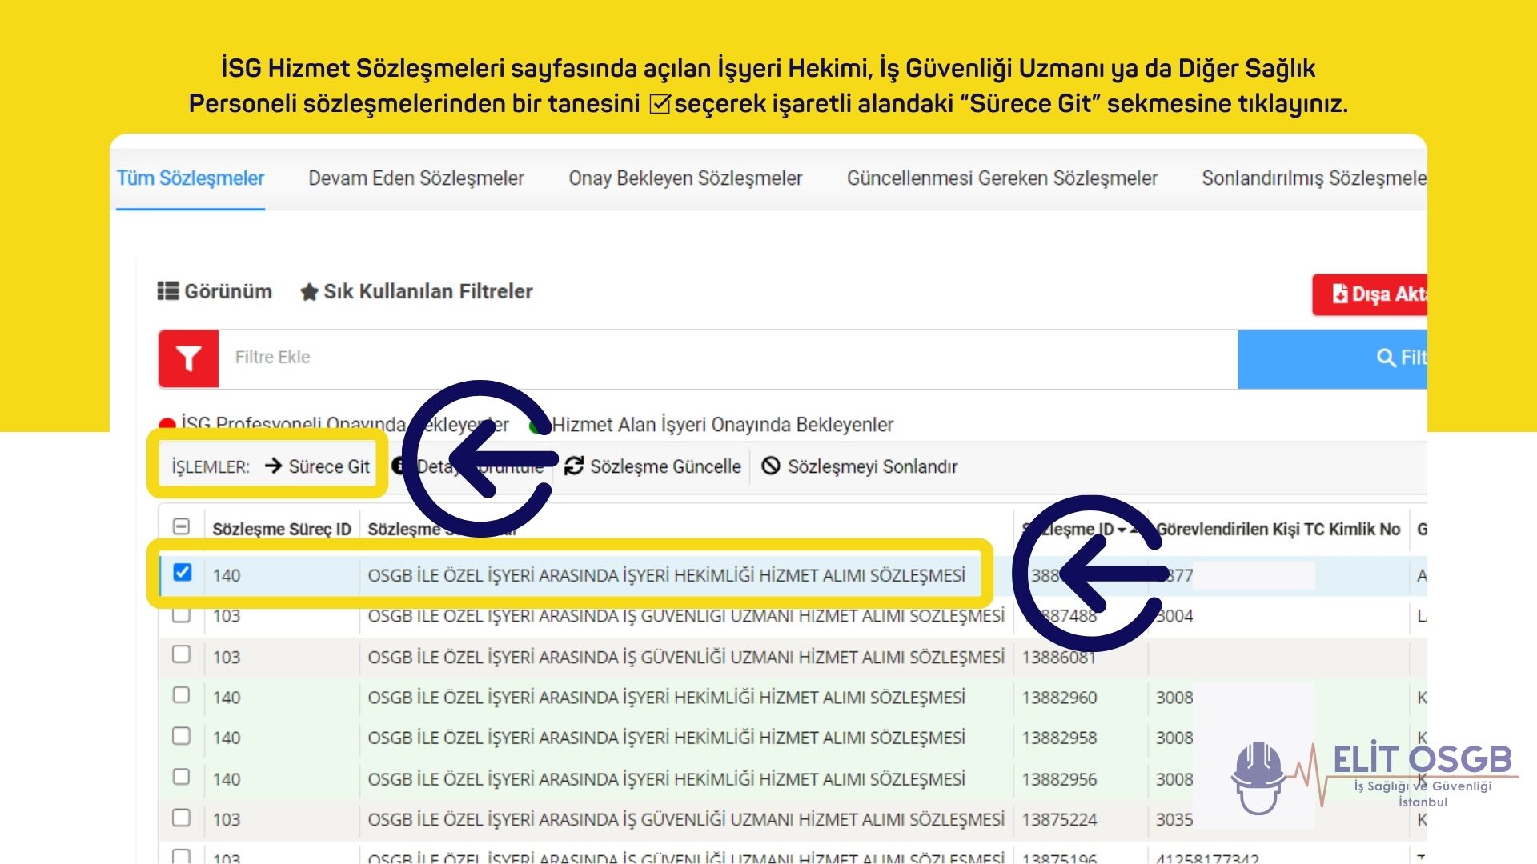Open the Görünüm grid view icon

(168, 291)
